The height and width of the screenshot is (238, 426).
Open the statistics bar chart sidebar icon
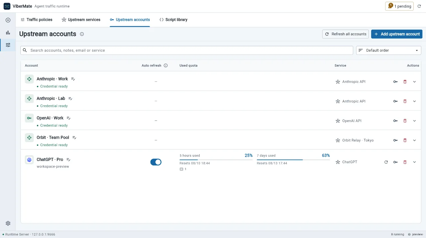(x=8, y=33)
